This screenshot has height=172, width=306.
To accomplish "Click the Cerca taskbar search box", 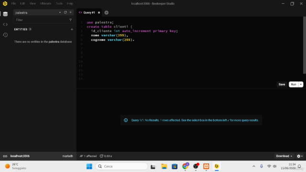I will pos(121,166).
